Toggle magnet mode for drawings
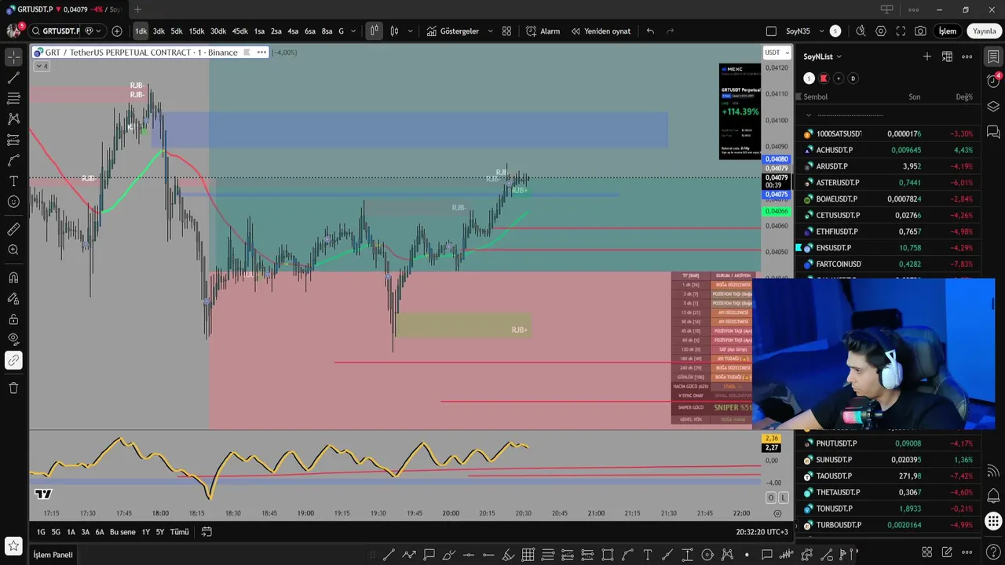1005x565 pixels. pyautogui.click(x=13, y=277)
